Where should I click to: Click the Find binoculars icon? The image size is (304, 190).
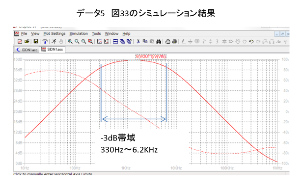[x=159, y=42]
